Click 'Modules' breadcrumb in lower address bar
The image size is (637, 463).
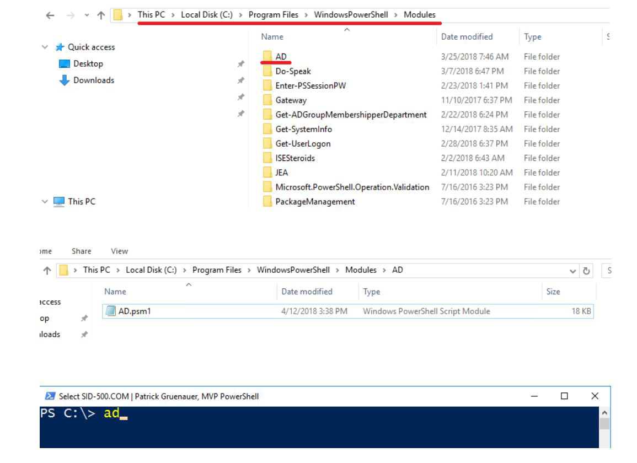[361, 270]
